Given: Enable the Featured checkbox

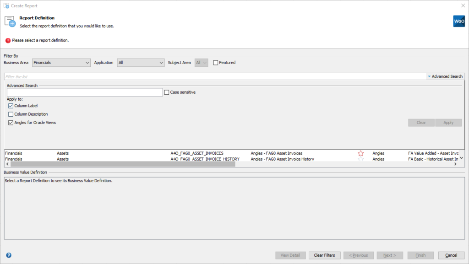Looking at the screenshot, I should (216, 63).
